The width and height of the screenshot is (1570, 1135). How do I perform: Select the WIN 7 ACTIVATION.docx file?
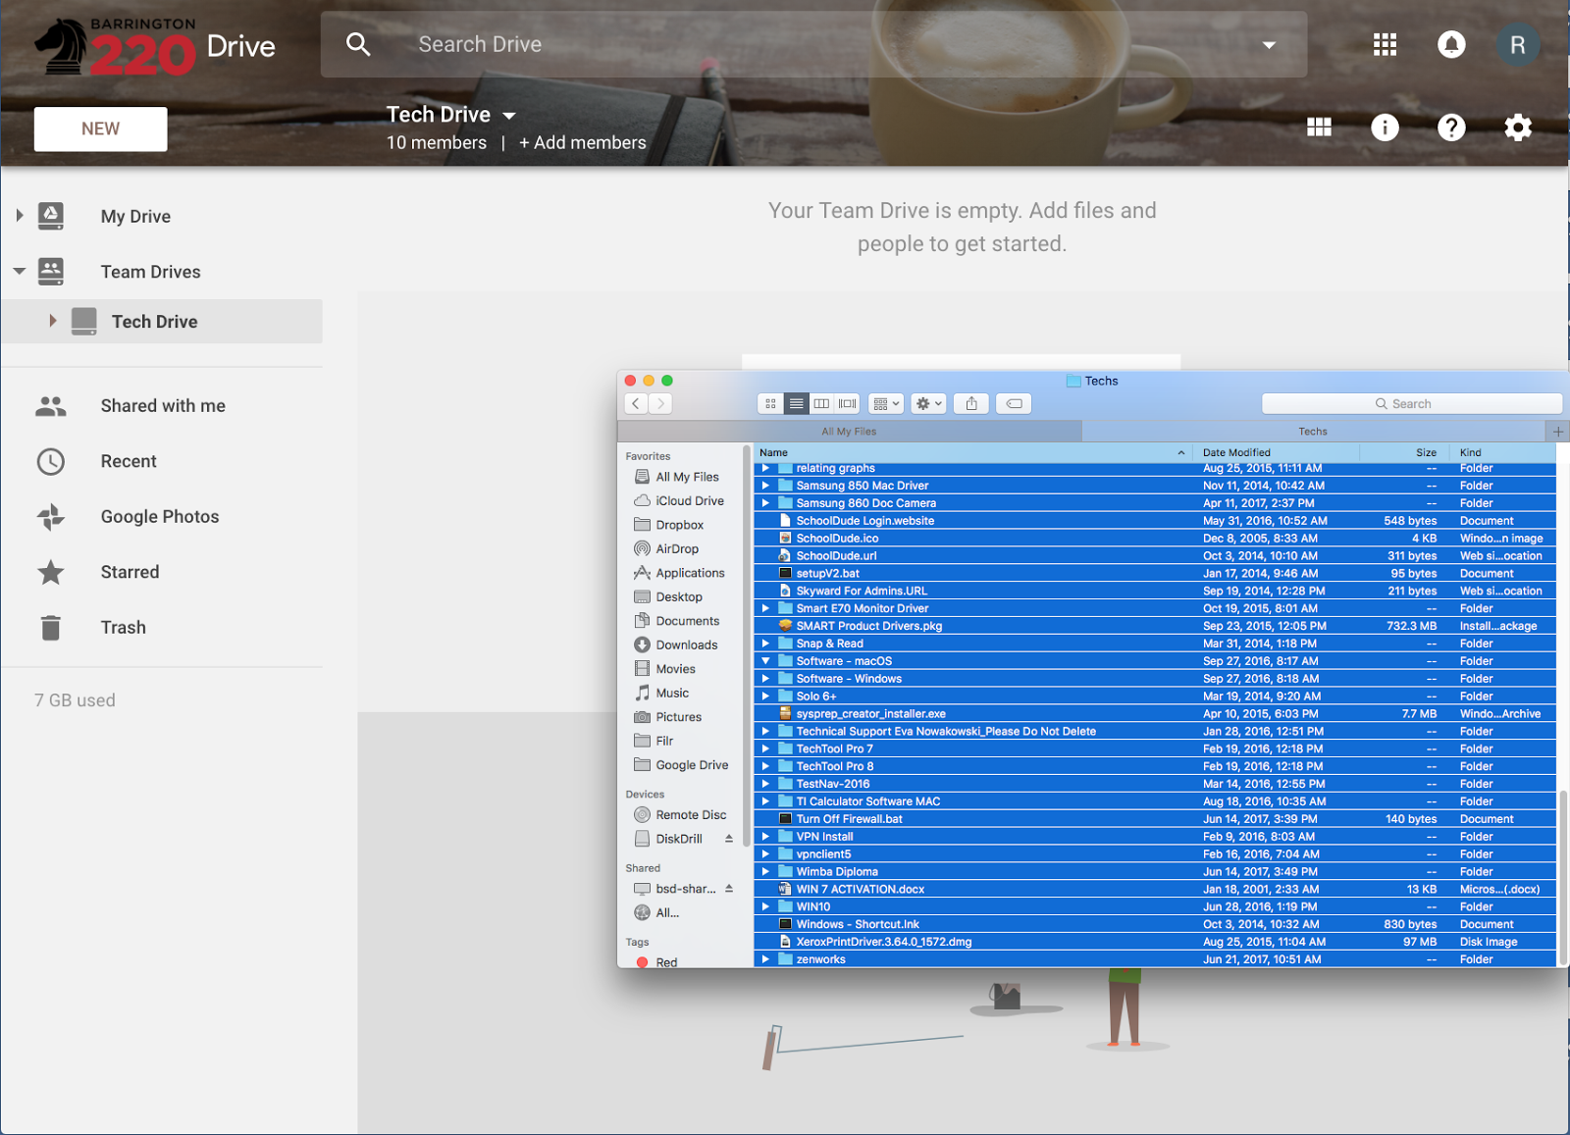tap(1155, 890)
